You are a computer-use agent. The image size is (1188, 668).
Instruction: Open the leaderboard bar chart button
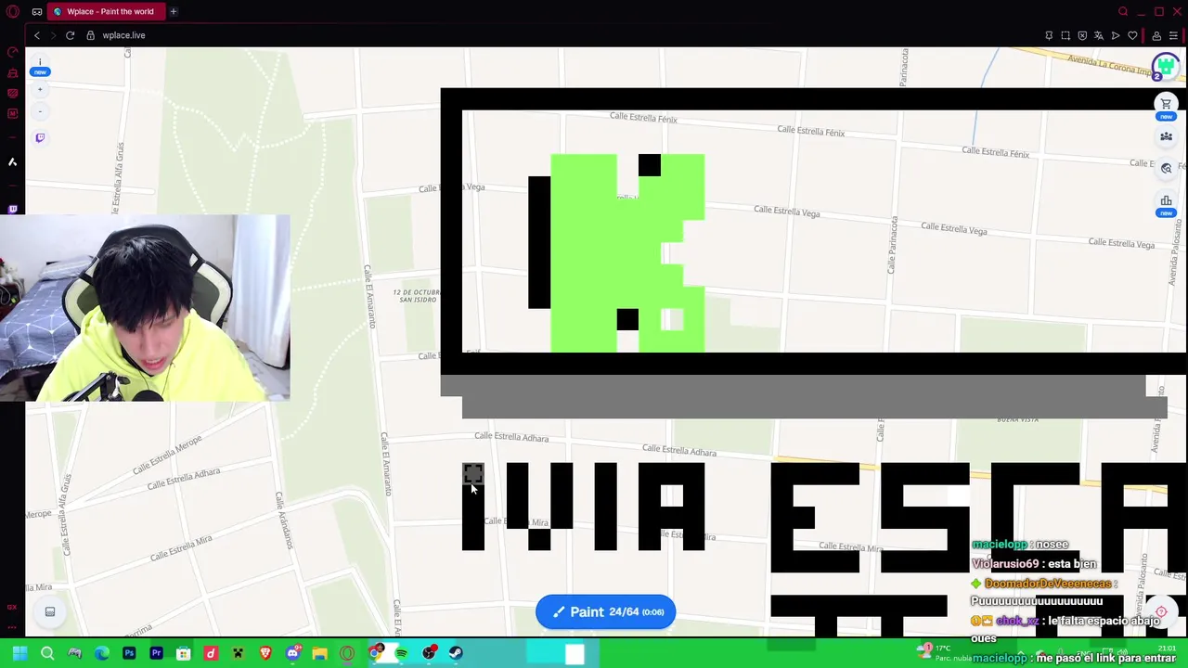coord(1166,200)
